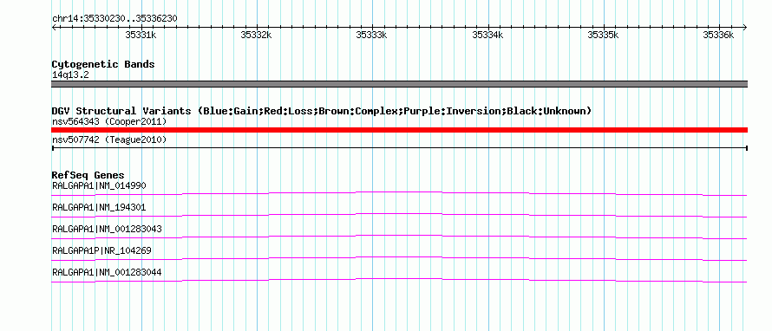Click the magenta intron line of NR_104269
The image size is (772, 331).
point(399,258)
